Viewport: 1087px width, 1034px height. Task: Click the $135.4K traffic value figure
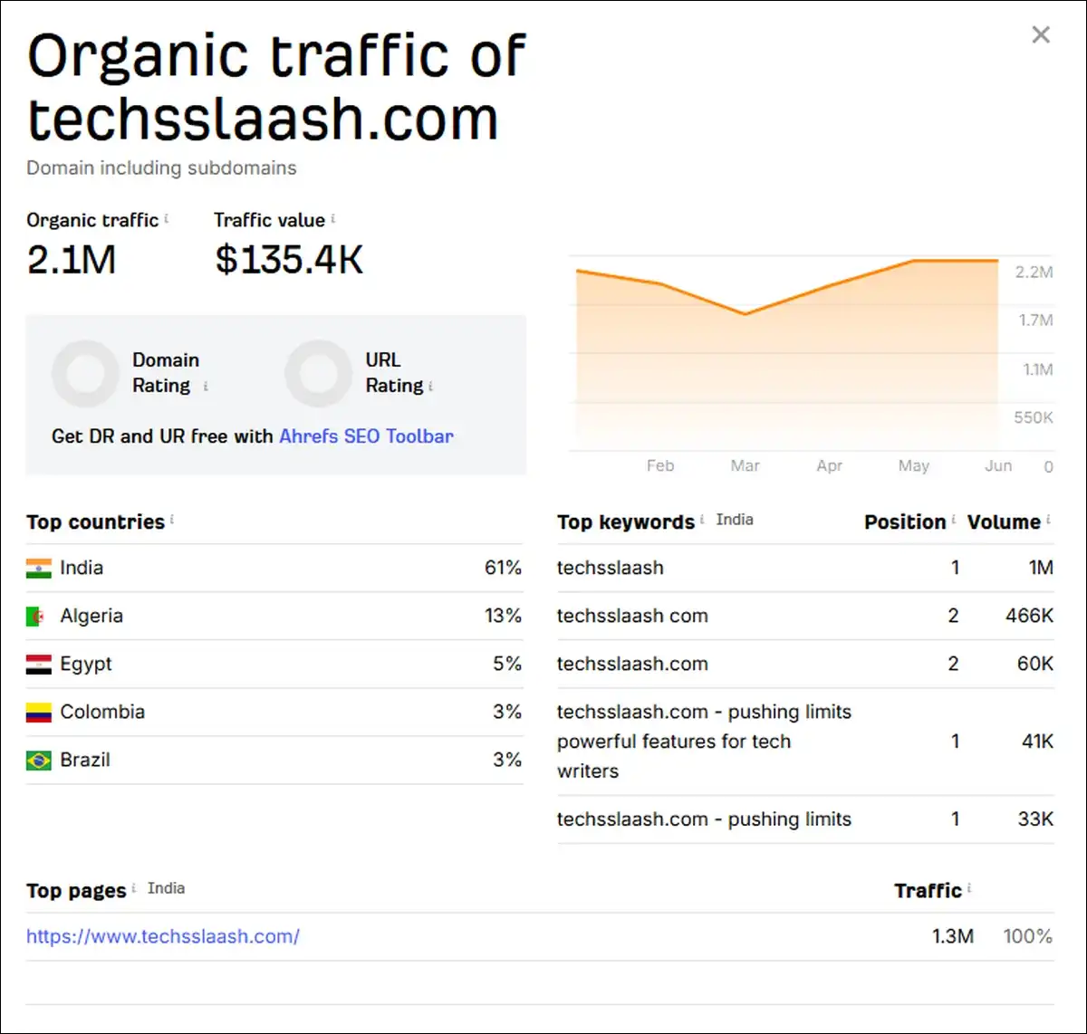click(289, 261)
